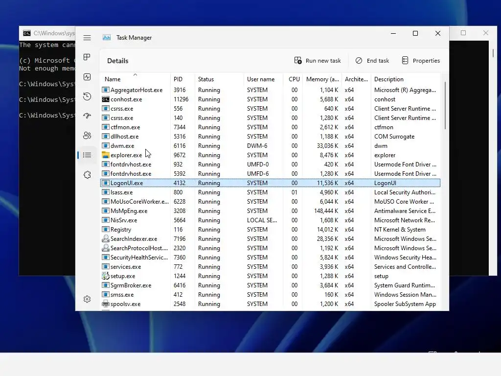Click the Task Manager app icon in title bar
Viewport: 501px width, 376px height.
[106, 37]
